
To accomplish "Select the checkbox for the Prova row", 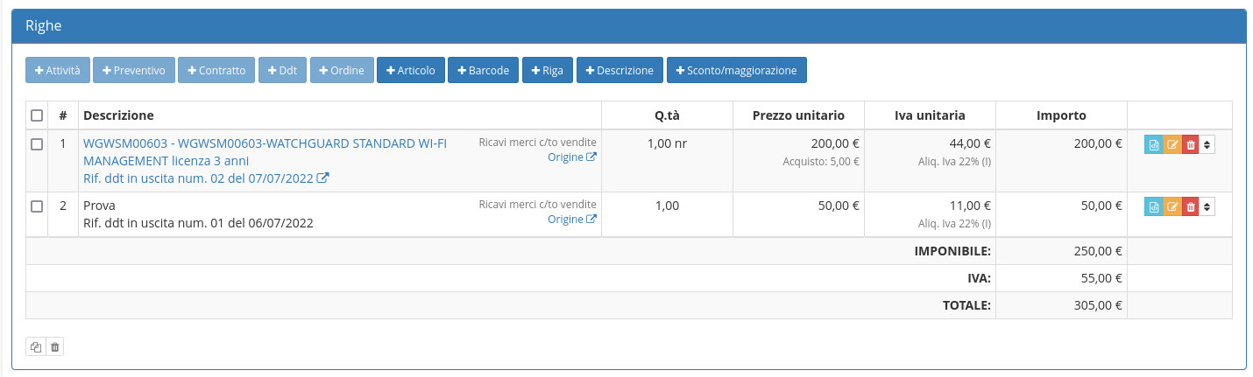I will [37, 206].
